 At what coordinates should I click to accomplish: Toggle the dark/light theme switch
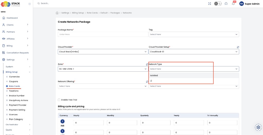click(x=218, y=4)
